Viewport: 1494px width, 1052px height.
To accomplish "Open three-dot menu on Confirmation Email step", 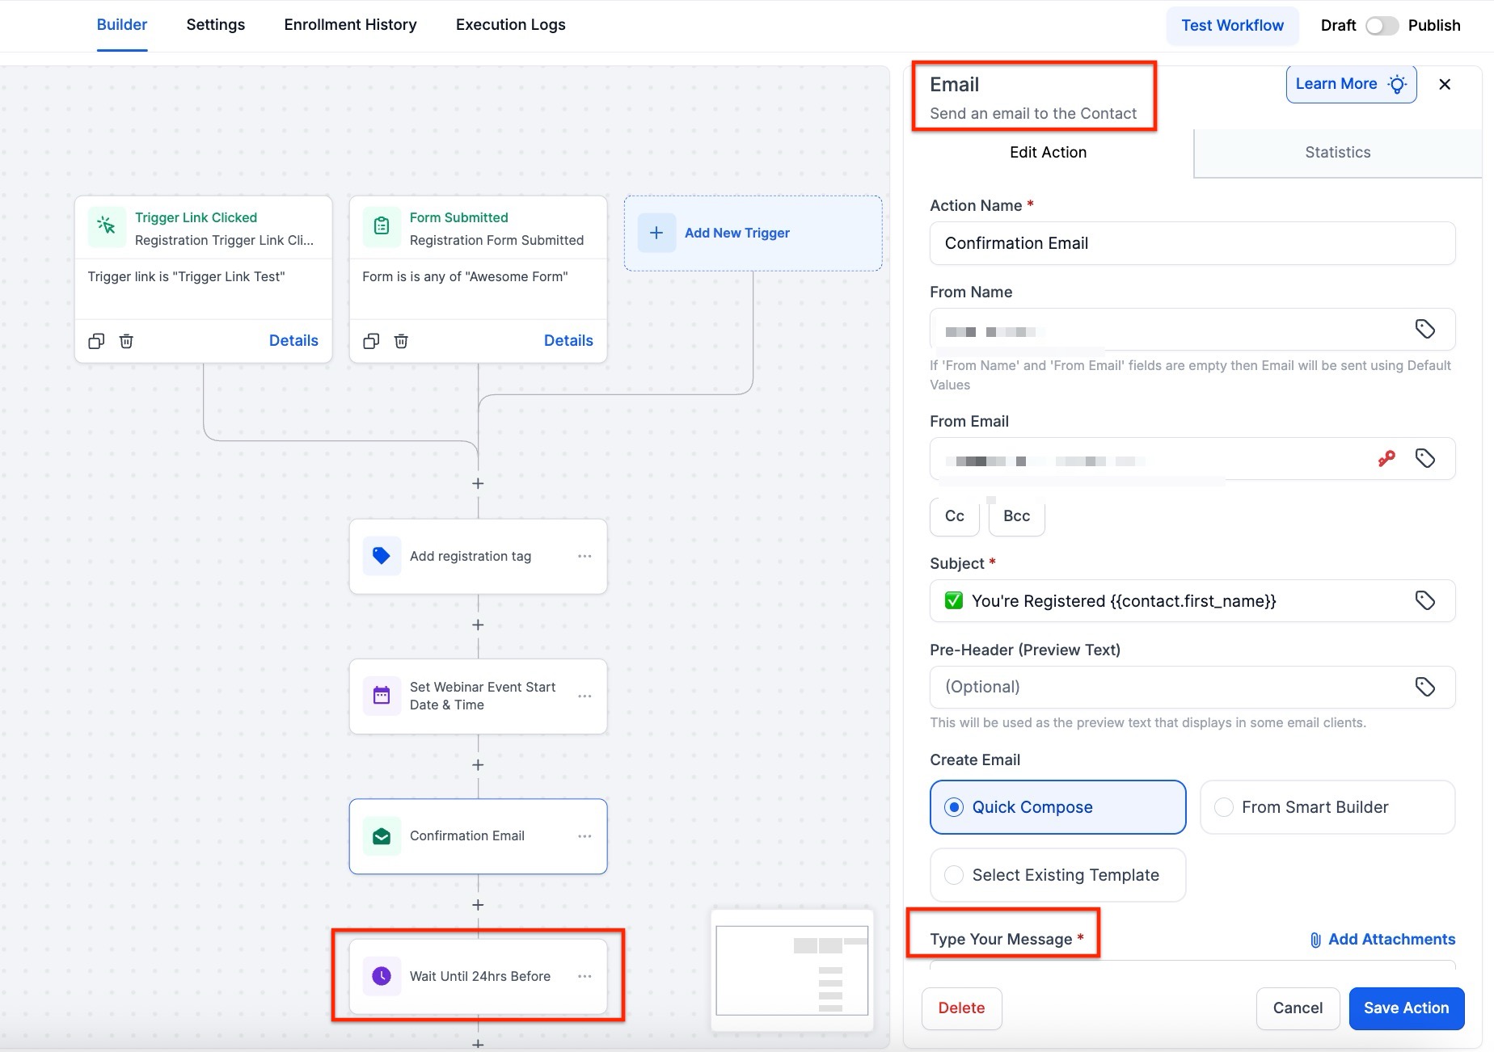I will pos(585,836).
